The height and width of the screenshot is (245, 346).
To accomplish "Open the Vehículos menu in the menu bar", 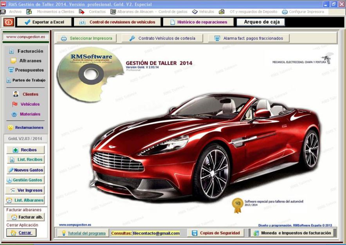I will (206, 12).
